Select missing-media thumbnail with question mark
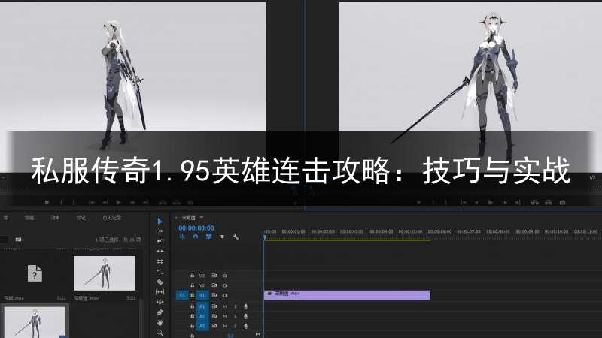Image resolution: width=602 pixels, height=338 pixels. [35, 273]
